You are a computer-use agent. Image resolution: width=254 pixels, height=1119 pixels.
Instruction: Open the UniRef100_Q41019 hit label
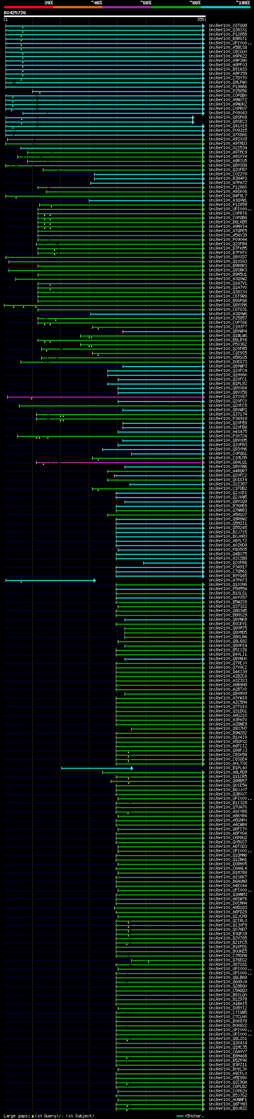[227, 126]
